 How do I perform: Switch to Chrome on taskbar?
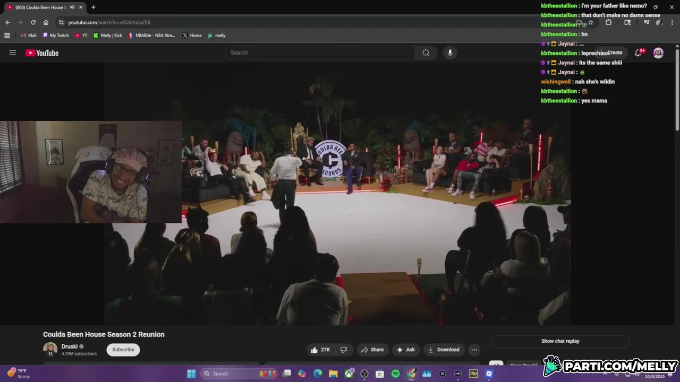click(411, 374)
